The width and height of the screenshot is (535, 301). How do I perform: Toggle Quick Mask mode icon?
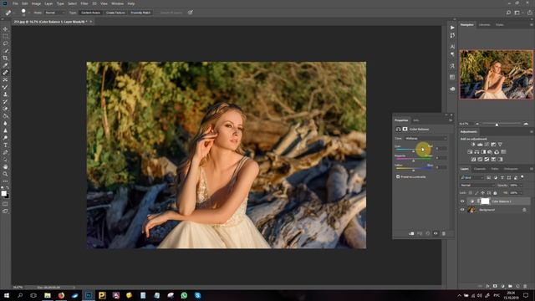(x=5, y=204)
